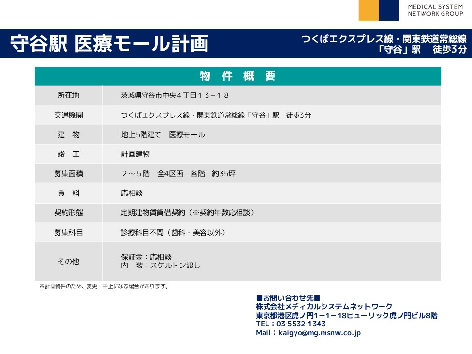Select the 交通機関 row label
Image resolution: width=472 pixels, height=354 pixels.
click(x=68, y=115)
